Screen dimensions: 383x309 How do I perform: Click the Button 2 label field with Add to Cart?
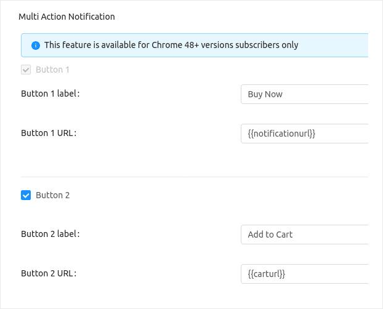click(305, 235)
